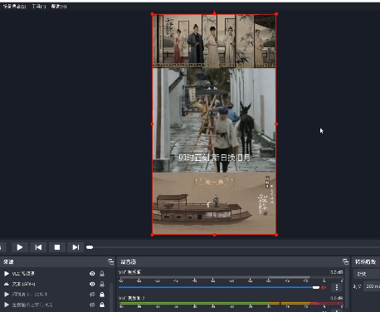The image size is (380, 312).
Task: Show the hidden third source in Sources list
Action: [92, 295]
